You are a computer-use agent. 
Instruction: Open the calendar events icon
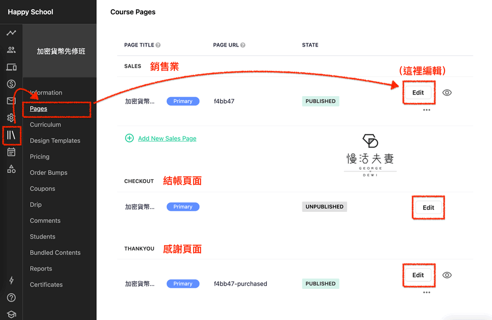pyautogui.click(x=11, y=152)
